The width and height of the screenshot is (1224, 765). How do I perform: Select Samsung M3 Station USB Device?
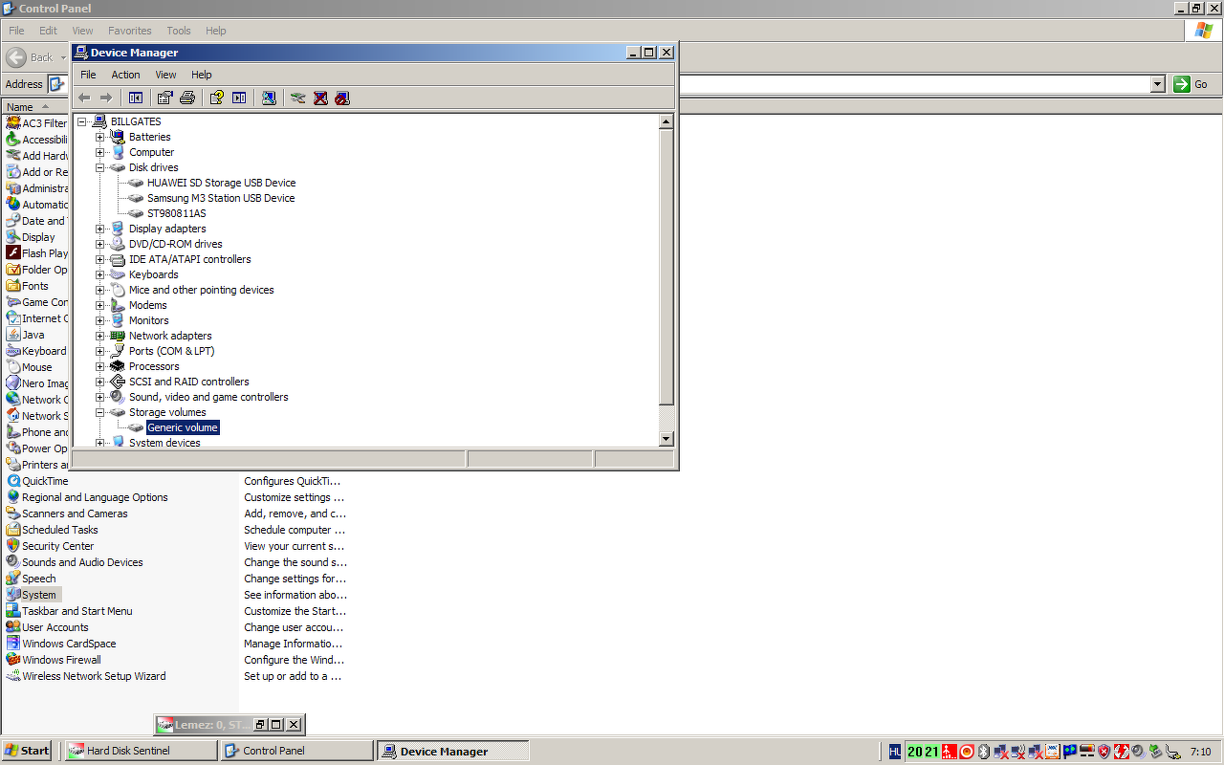click(221, 198)
